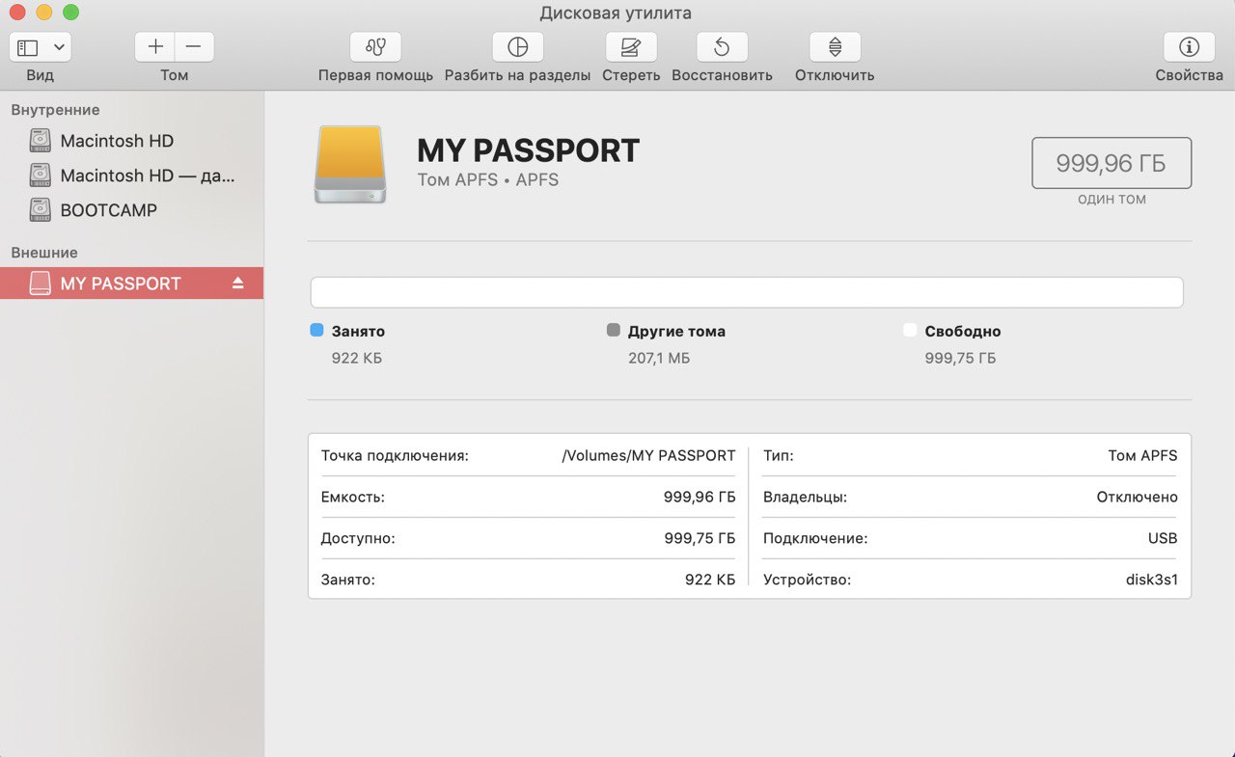Screen dimensions: 1235x757
Task: Select the Erase disk tool icon
Action: [631, 46]
